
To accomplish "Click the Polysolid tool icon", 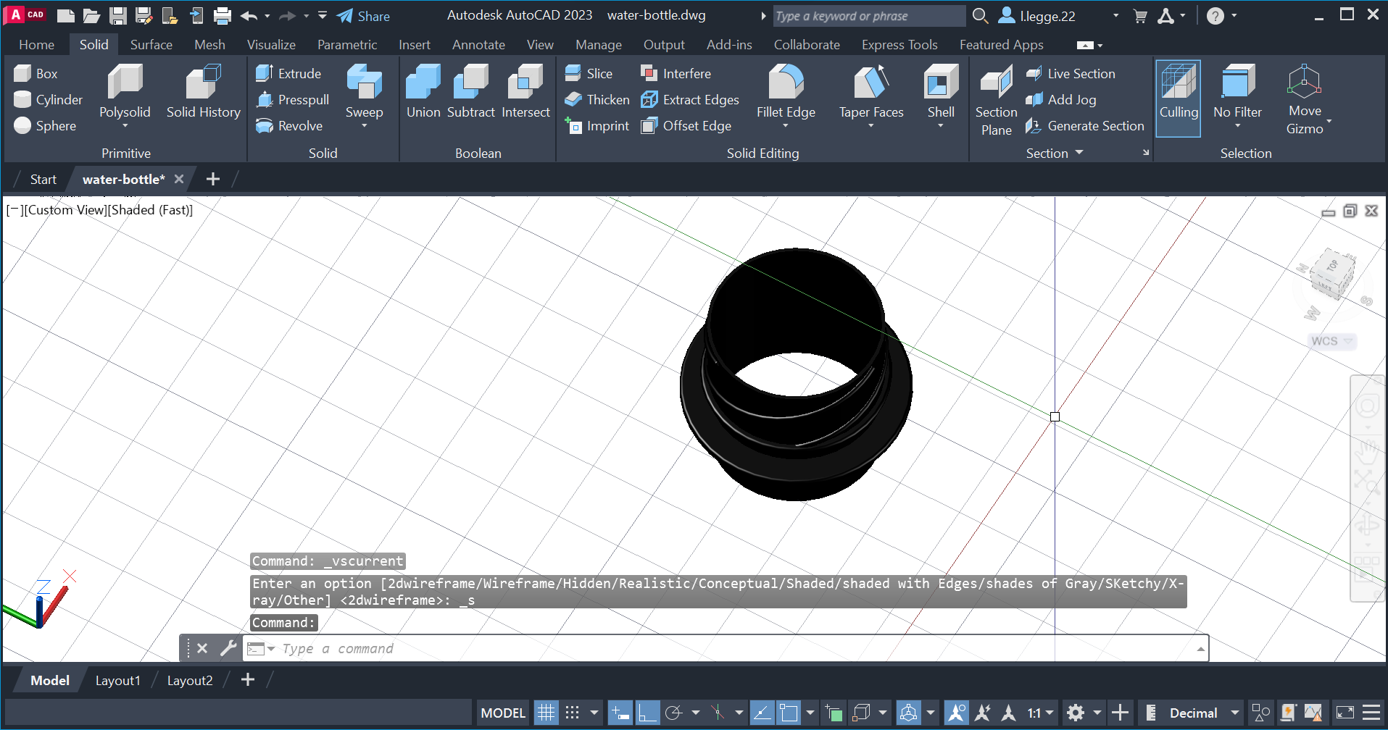I will coord(125,81).
